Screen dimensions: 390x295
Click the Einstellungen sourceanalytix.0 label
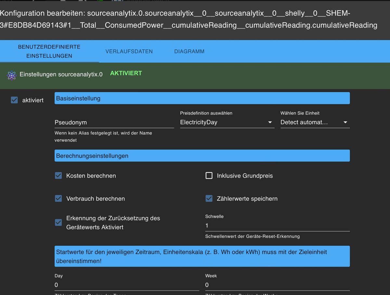(x=61, y=74)
